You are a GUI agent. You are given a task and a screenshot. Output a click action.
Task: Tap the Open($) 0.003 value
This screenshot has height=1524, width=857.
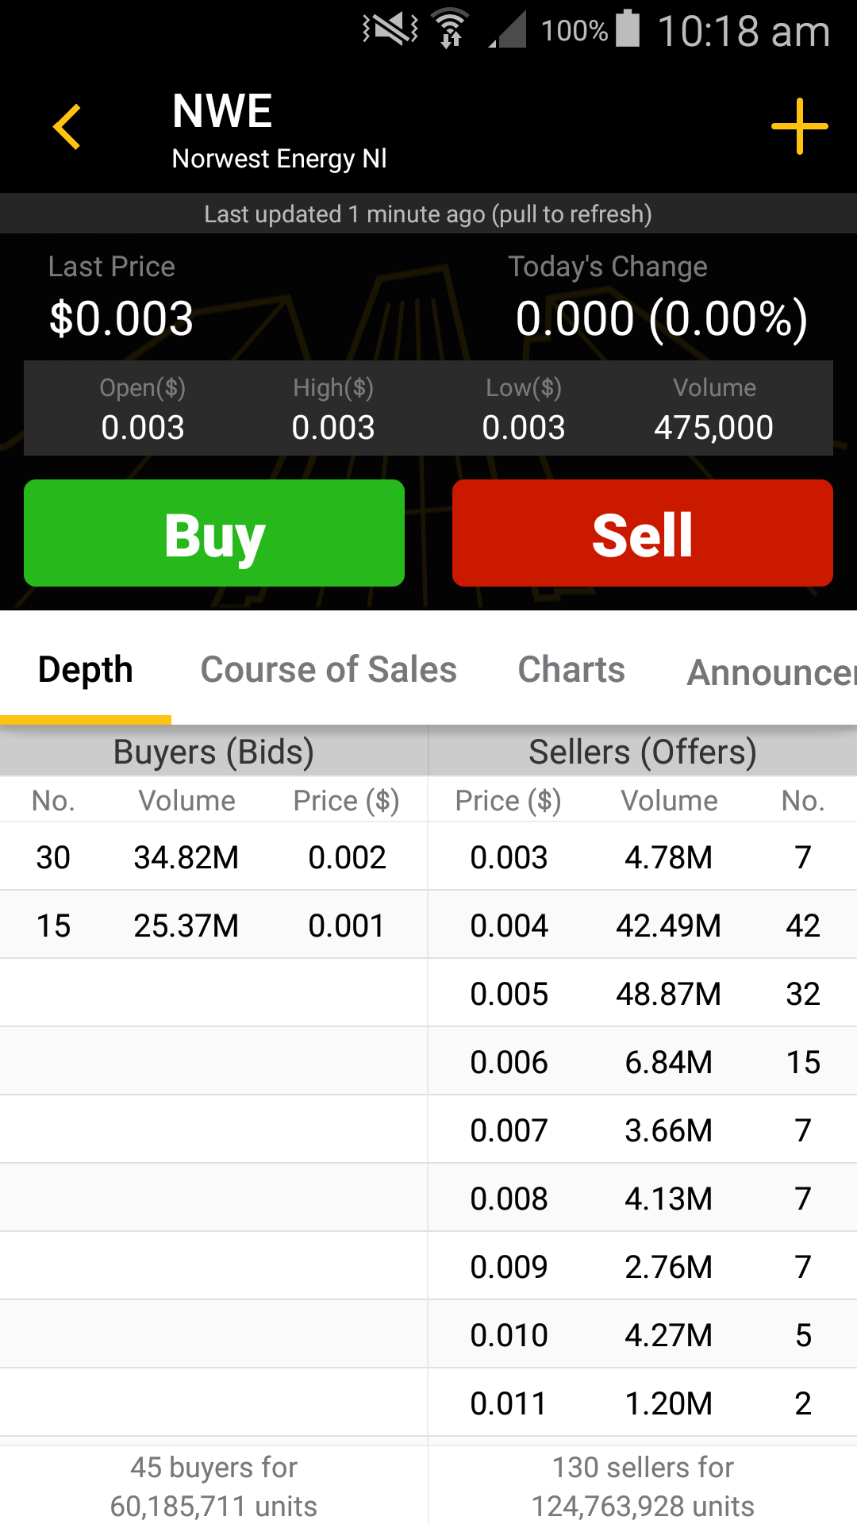pos(143,428)
